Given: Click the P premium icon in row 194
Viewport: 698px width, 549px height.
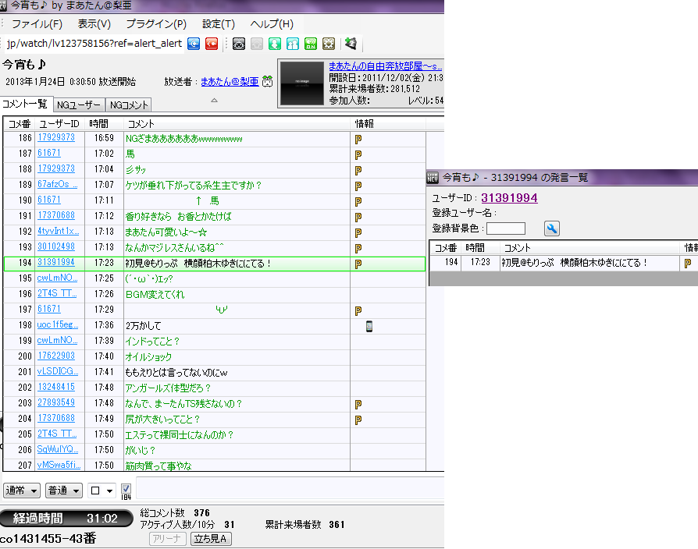Looking at the screenshot, I should tap(358, 264).
